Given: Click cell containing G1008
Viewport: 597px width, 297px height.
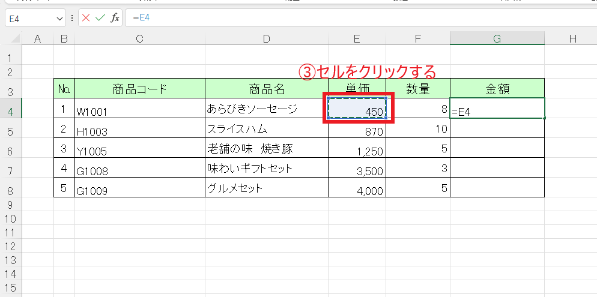Looking at the screenshot, I should 140,167.
